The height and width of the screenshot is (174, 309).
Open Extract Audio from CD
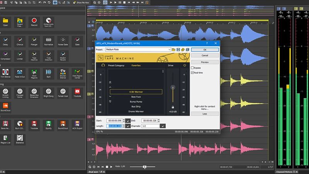tap(49, 22)
